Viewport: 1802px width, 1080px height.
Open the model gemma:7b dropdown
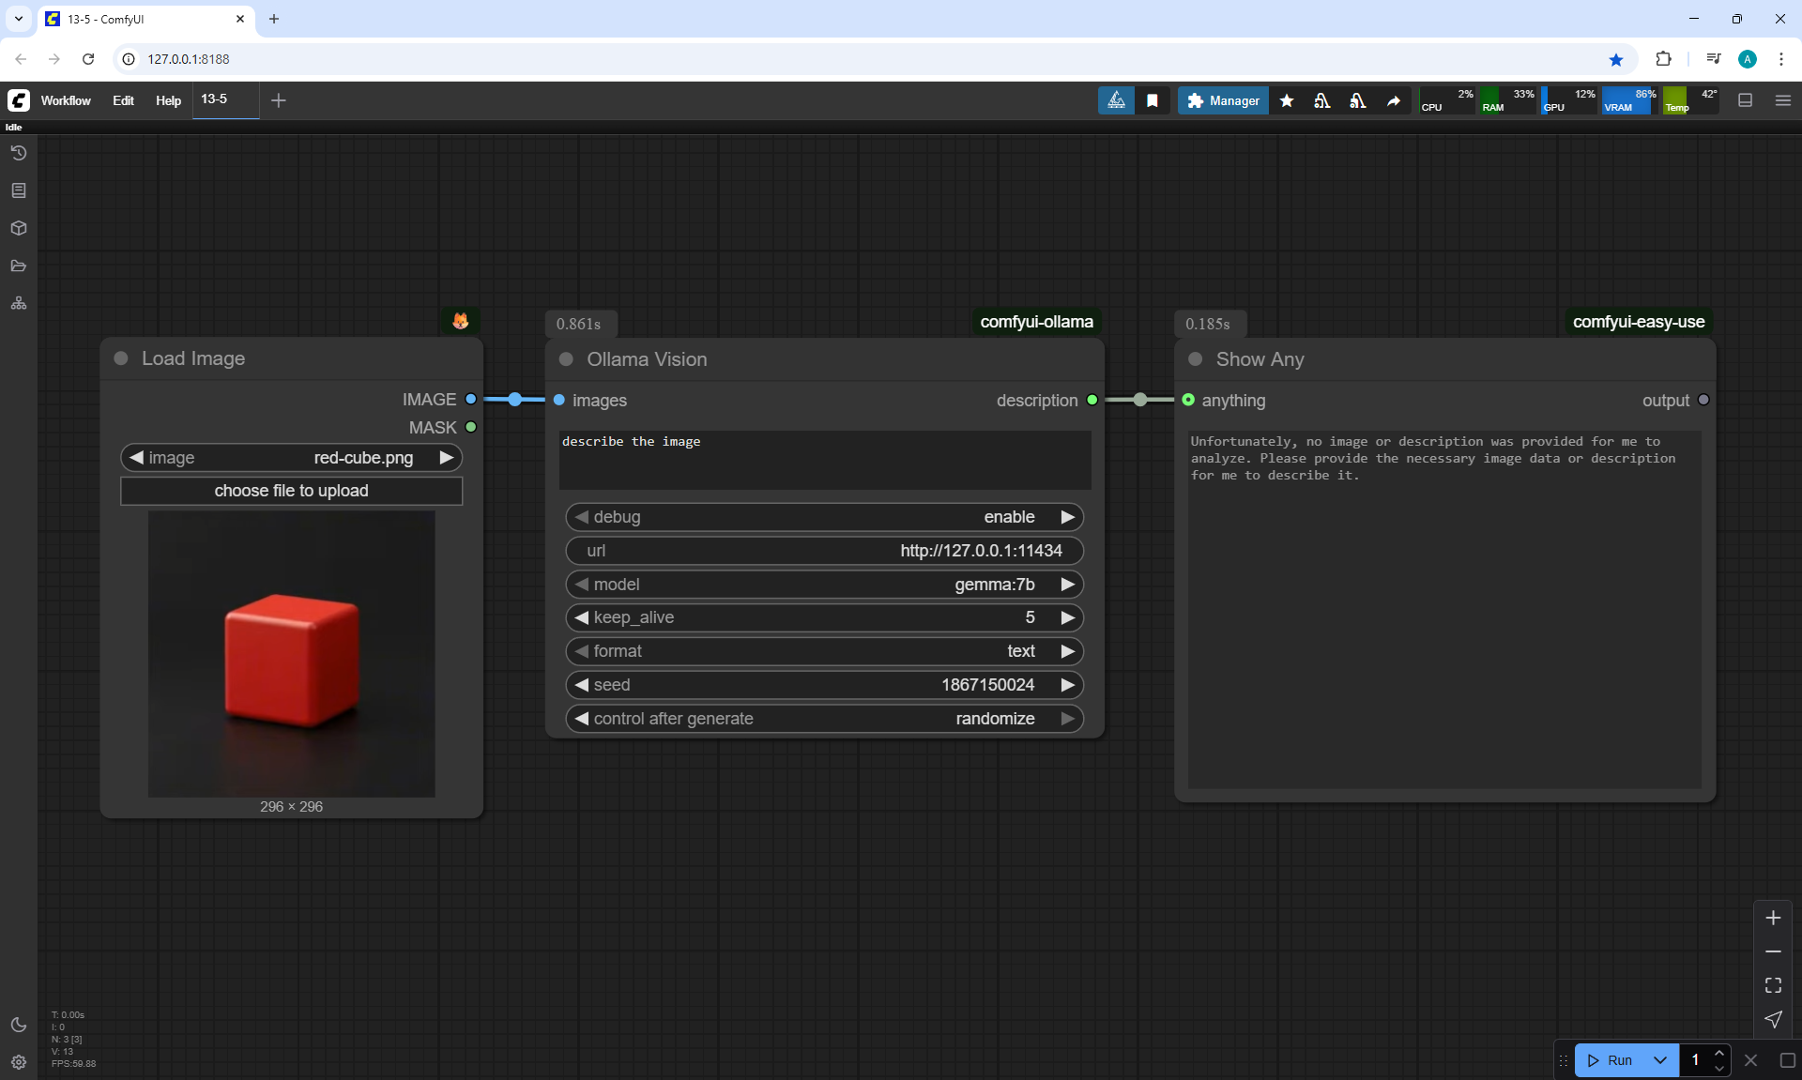click(824, 585)
